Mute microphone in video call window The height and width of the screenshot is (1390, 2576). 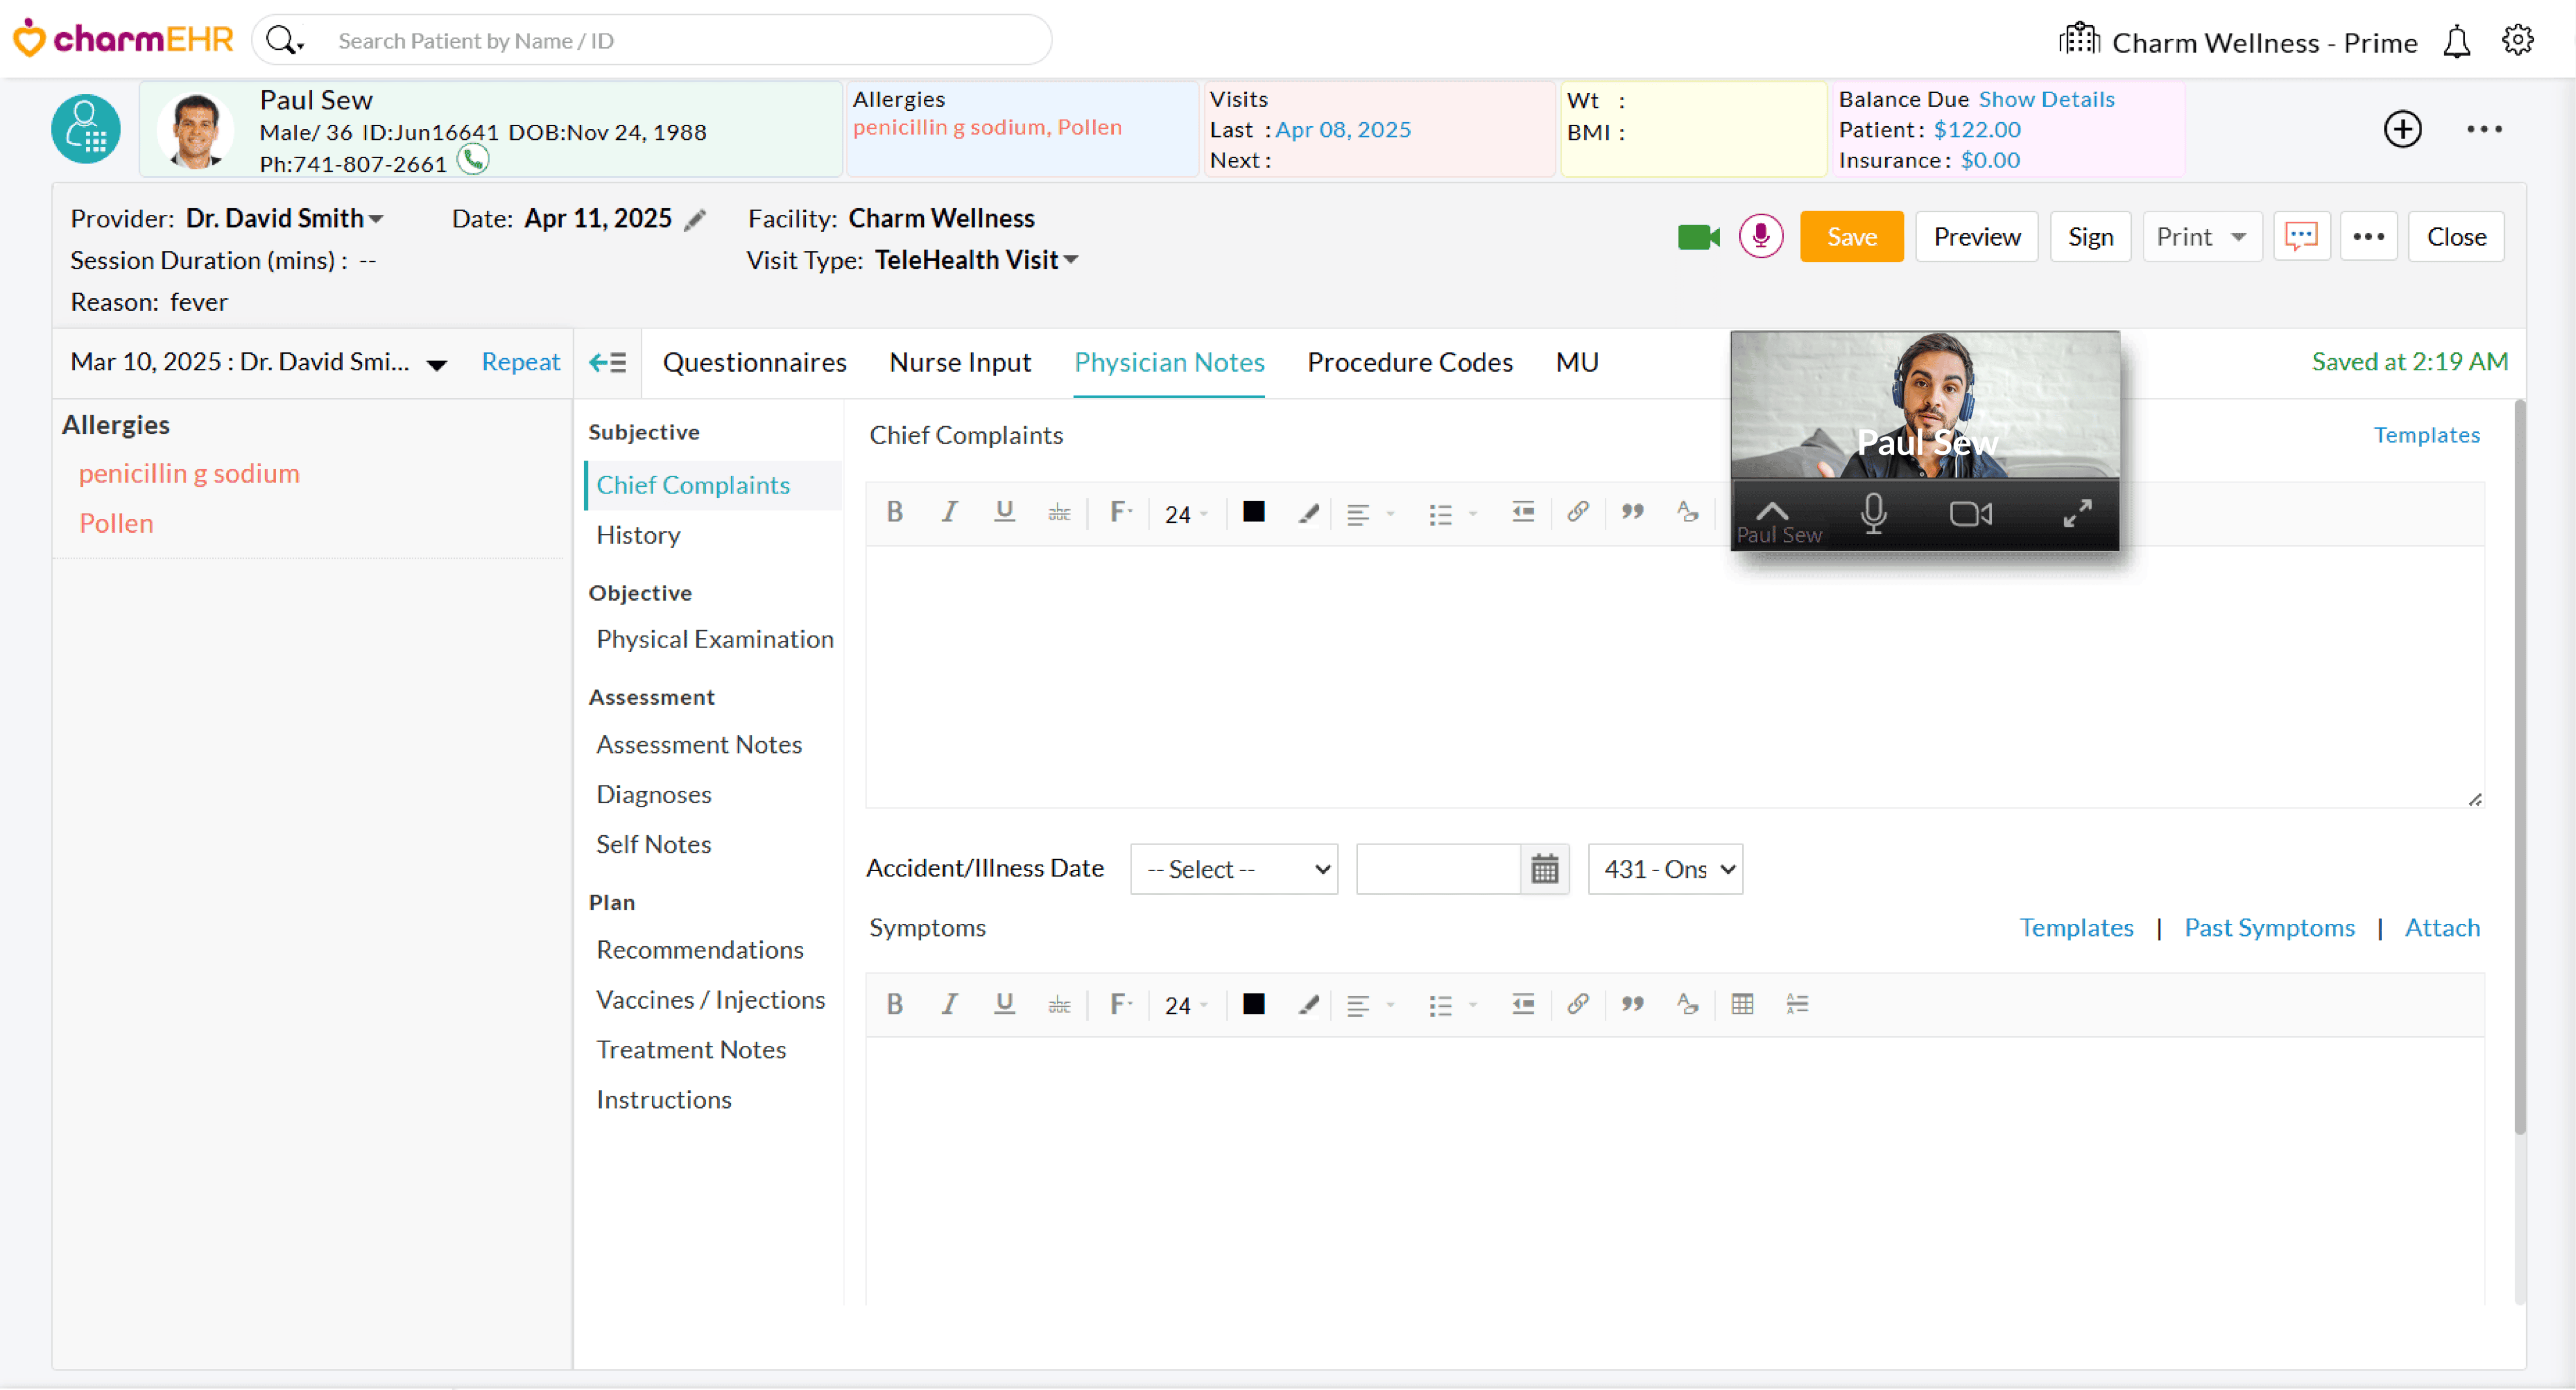coord(1873,513)
